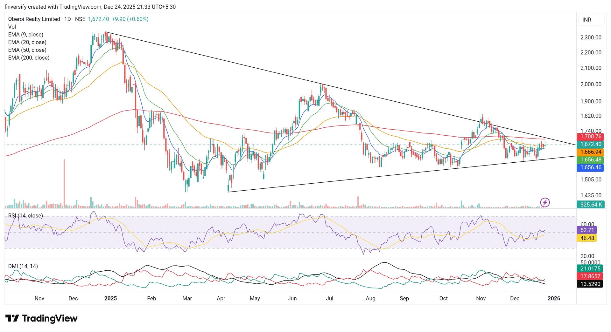Viewport: 611px width, 332px height.
Task: Click the blue 1,656.46 price tag
Action: coord(590,167)
